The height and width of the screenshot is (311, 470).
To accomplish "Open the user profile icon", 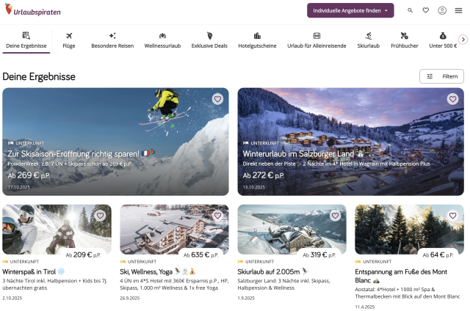I will tap(442, 10).
